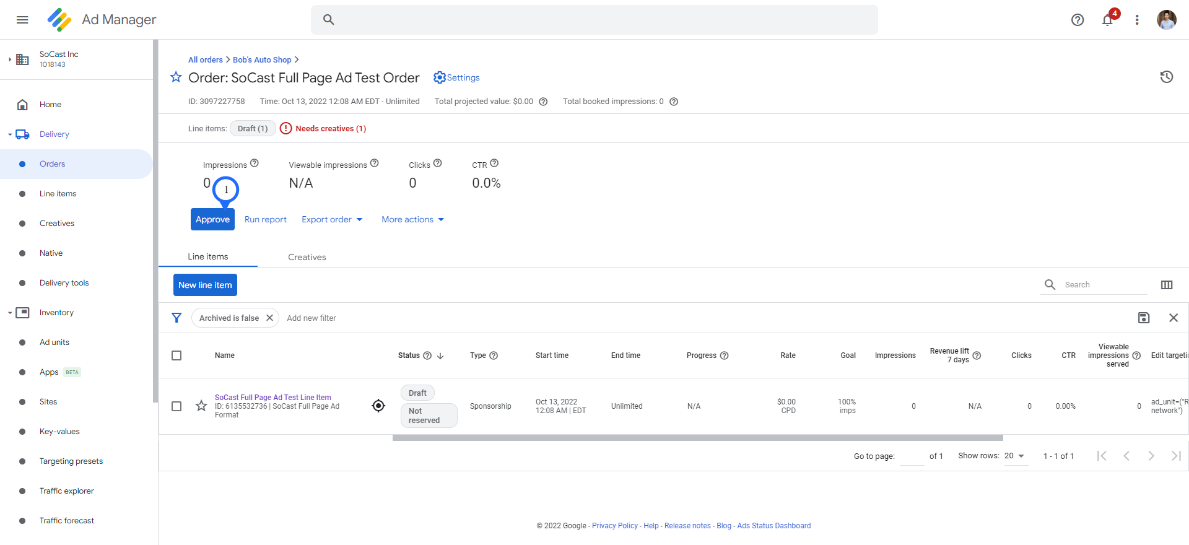Image resolution: width=1189 pixels, height=545 pixels.
Task: Collapse the Delivery section in sidebar
Action: (x=10, y=134)
